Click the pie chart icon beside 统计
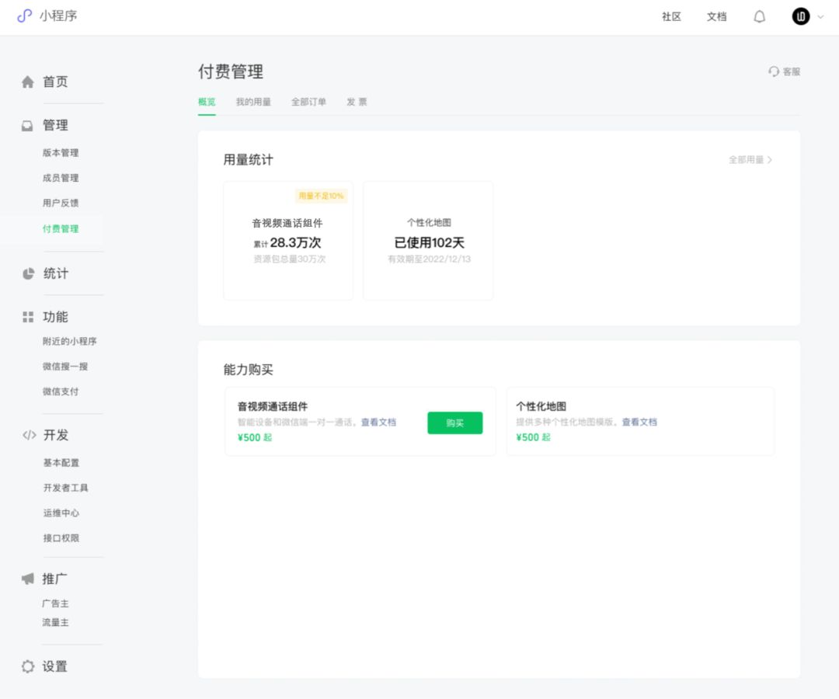Viewport: 839px width, 699px height. click(x=27, y=273)
